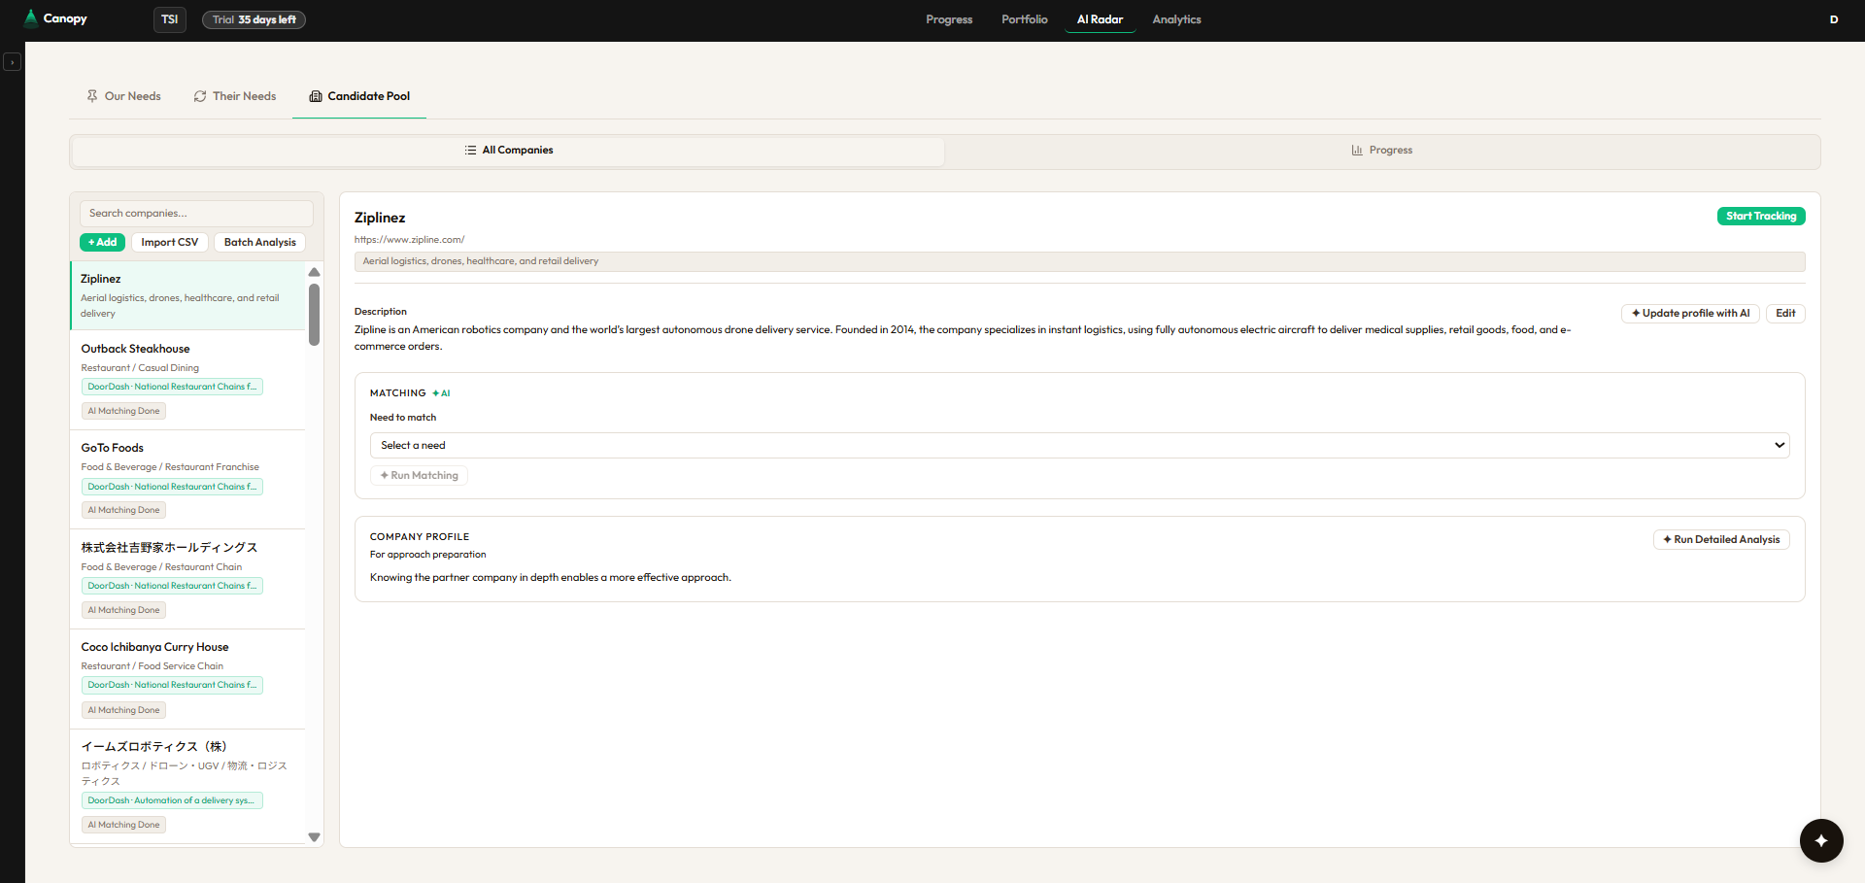
Task: Expand the left sidebar chevron
Action: coord(12,62)
